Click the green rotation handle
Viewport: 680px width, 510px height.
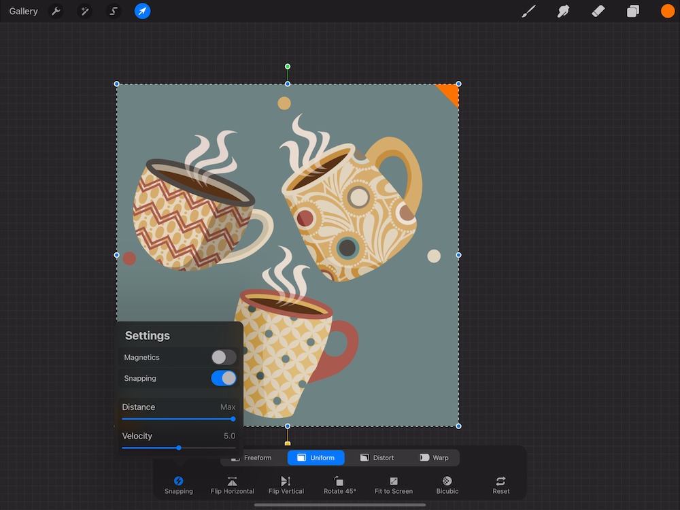(x=288, y=67)
